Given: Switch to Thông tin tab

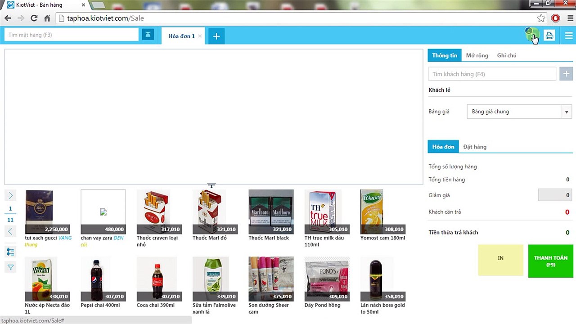Looking at the screenshot, I should tap(445, 55).
